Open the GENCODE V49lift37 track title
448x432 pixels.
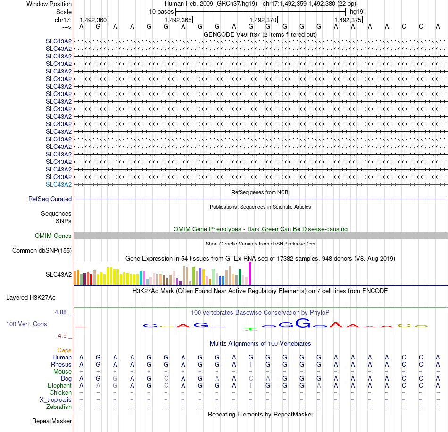pos(260,34)
